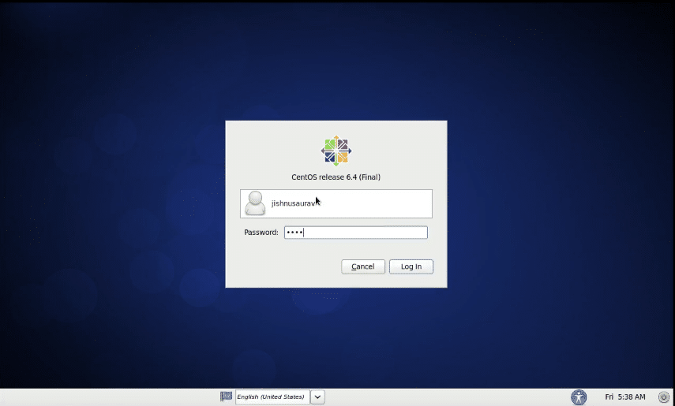Click the Fri 5:38 AM clock
675x406 pixels.
click(625, 397)
